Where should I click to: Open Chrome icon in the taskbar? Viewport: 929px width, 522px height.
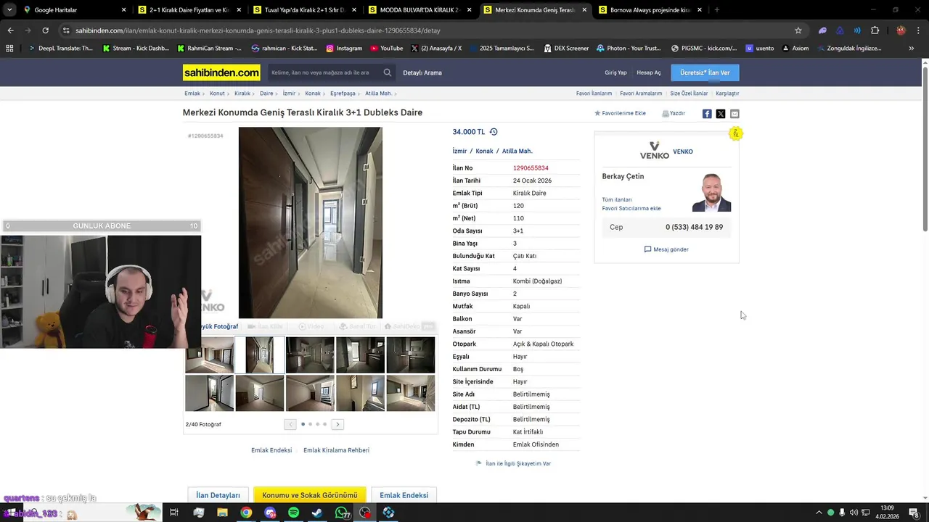(246, 513)
